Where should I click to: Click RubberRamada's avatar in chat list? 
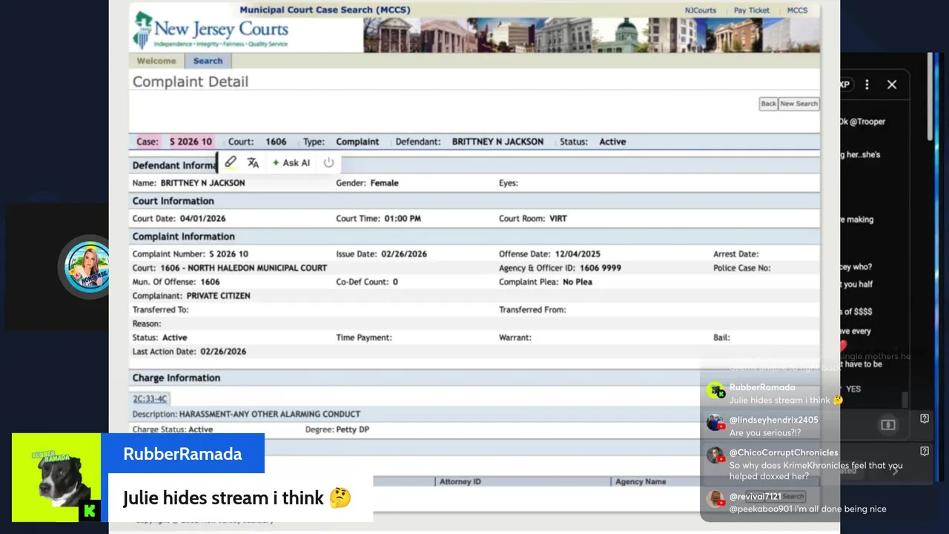pyautogui.click(x=715, y=391)
